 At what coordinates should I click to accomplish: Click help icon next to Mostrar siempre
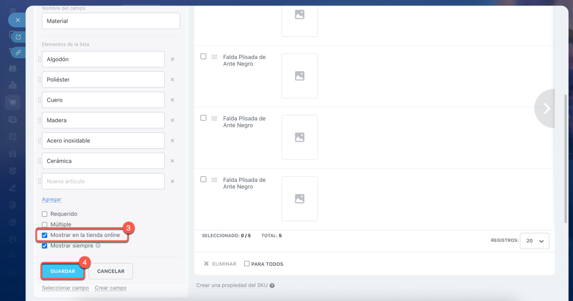click(98, 246)
